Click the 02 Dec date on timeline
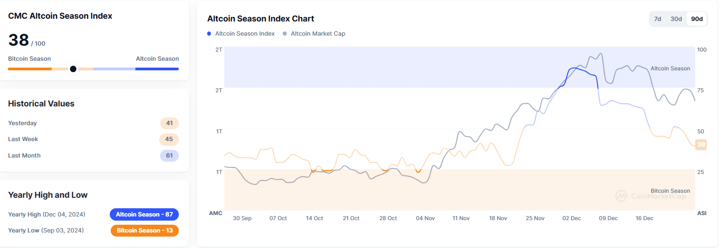719x248 pixels. [x=571, y=218]
